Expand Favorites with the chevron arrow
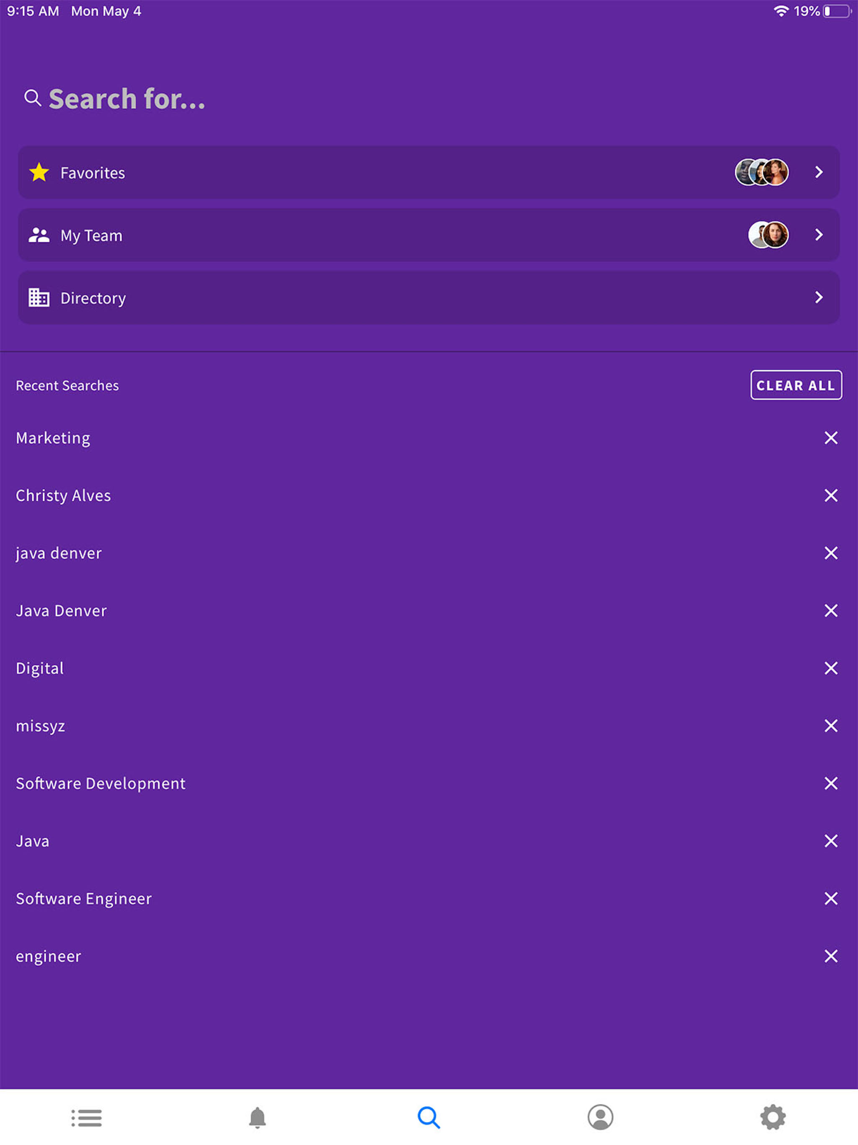Viewport: 858px width, 1145px height. [819, 172]
